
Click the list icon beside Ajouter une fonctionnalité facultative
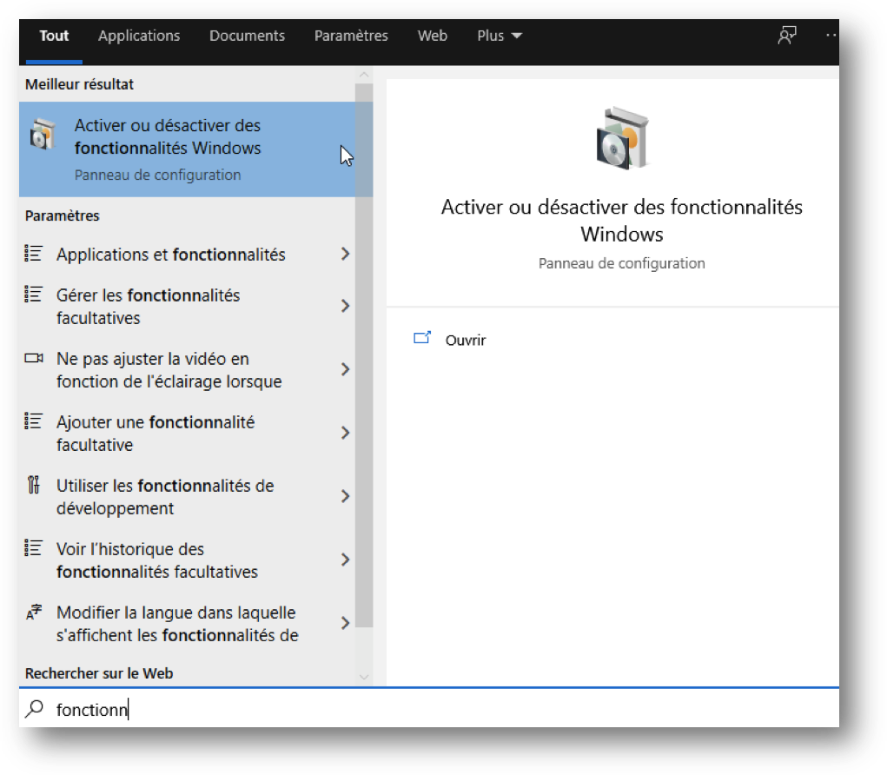(33, 421)
